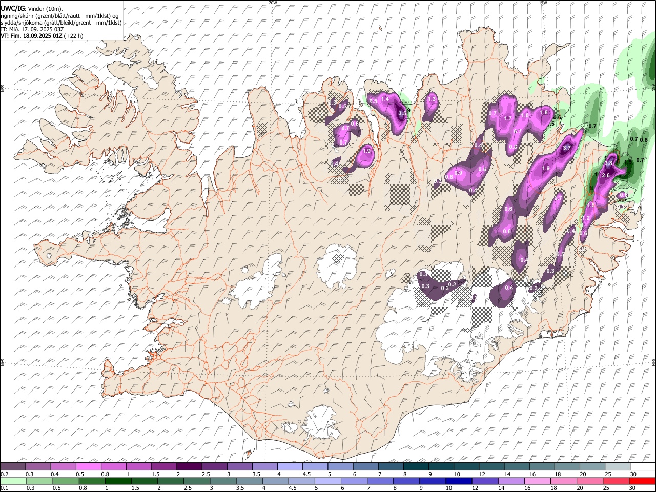Image resolution: width=656 pixels, height=492 pixels.
Task: Click rain legend swatch between 20 and 25
Action: point(589,481)
